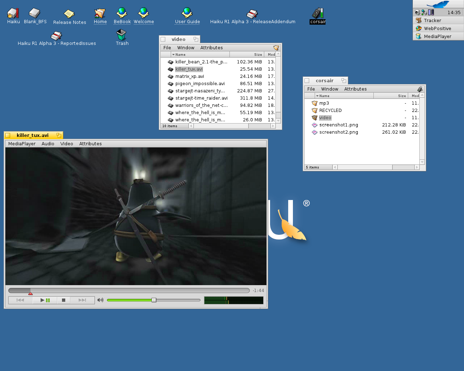Open the Haiku disk icon on desktop
Image resolution: width=464 pixels, height=371 pixels.
click(x=13, y=13)
